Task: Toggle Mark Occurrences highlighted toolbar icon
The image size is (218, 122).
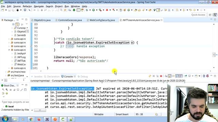Action: (158, 10)
